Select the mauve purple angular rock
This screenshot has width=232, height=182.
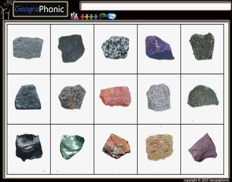[x=203, y=148]
